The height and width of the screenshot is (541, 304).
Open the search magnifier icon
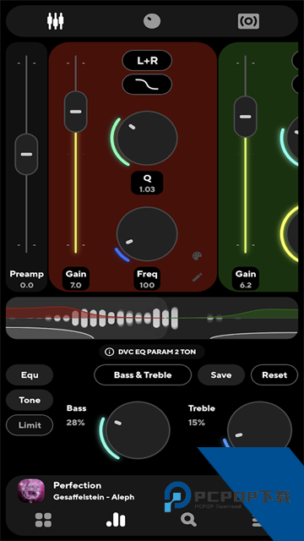tap(188, 520)
